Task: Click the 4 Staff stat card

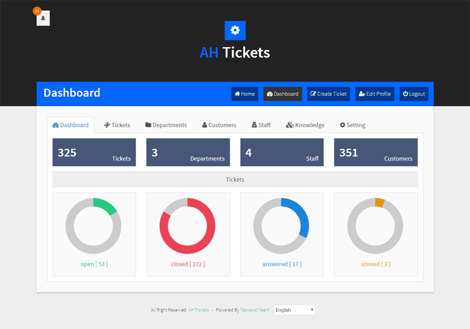Action: click(282, 152)
